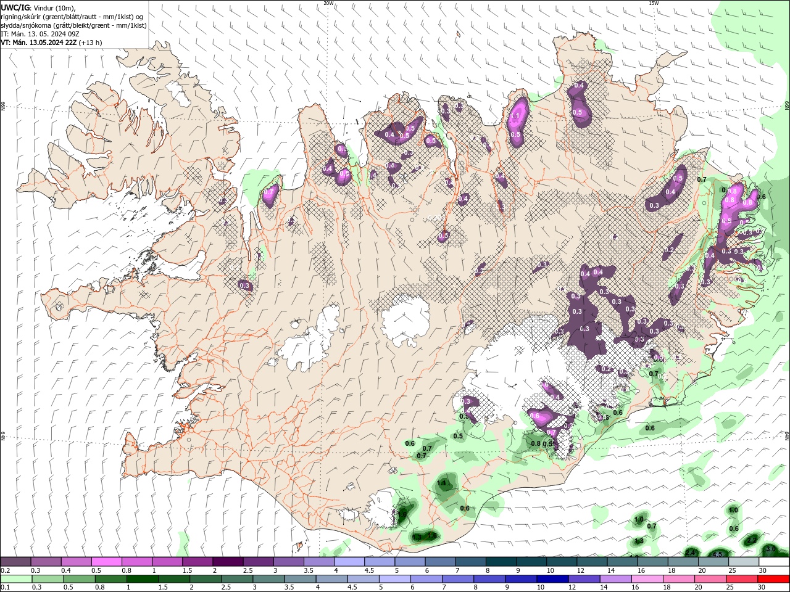Click the 'slydda/snjókoma (grátt/bleikt/grænt' header line

click(x=73, y=25)
